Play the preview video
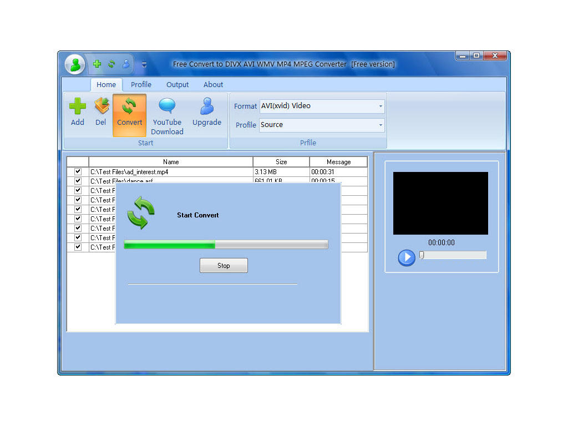 pos(407,257)
